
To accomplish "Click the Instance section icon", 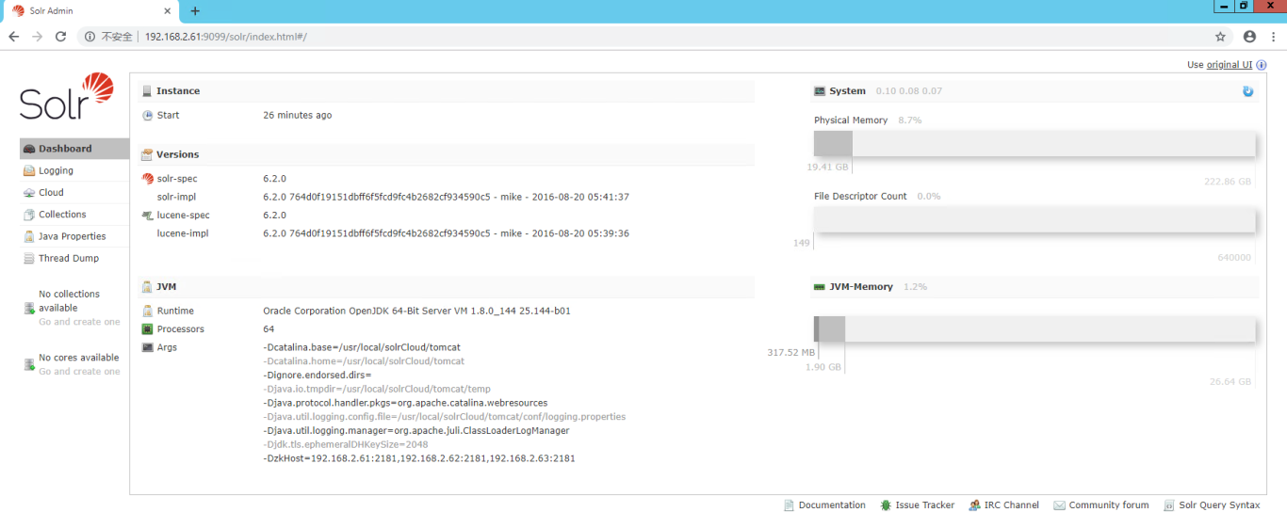I will coord(147,91).
